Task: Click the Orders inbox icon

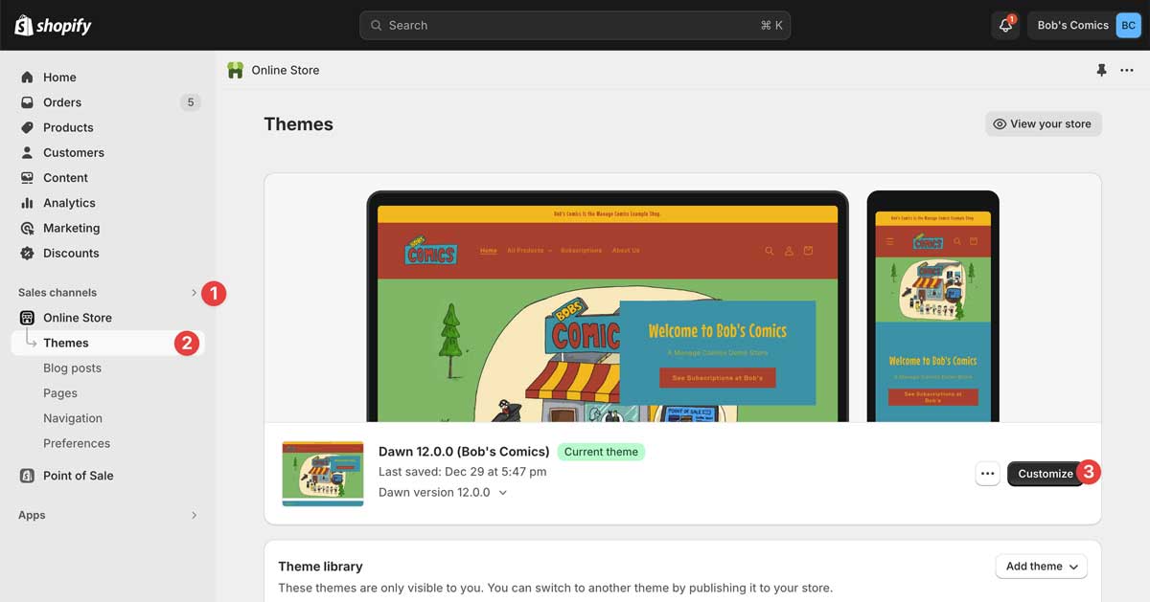Action: (27, 102)
